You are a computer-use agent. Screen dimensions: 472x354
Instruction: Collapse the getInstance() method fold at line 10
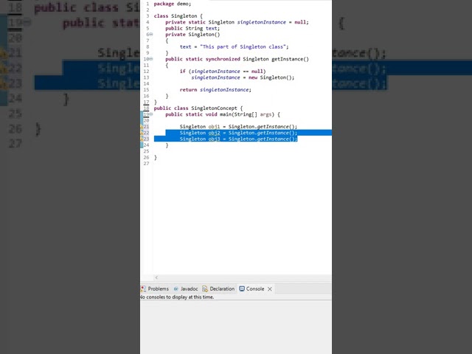(x=151, y=59)
